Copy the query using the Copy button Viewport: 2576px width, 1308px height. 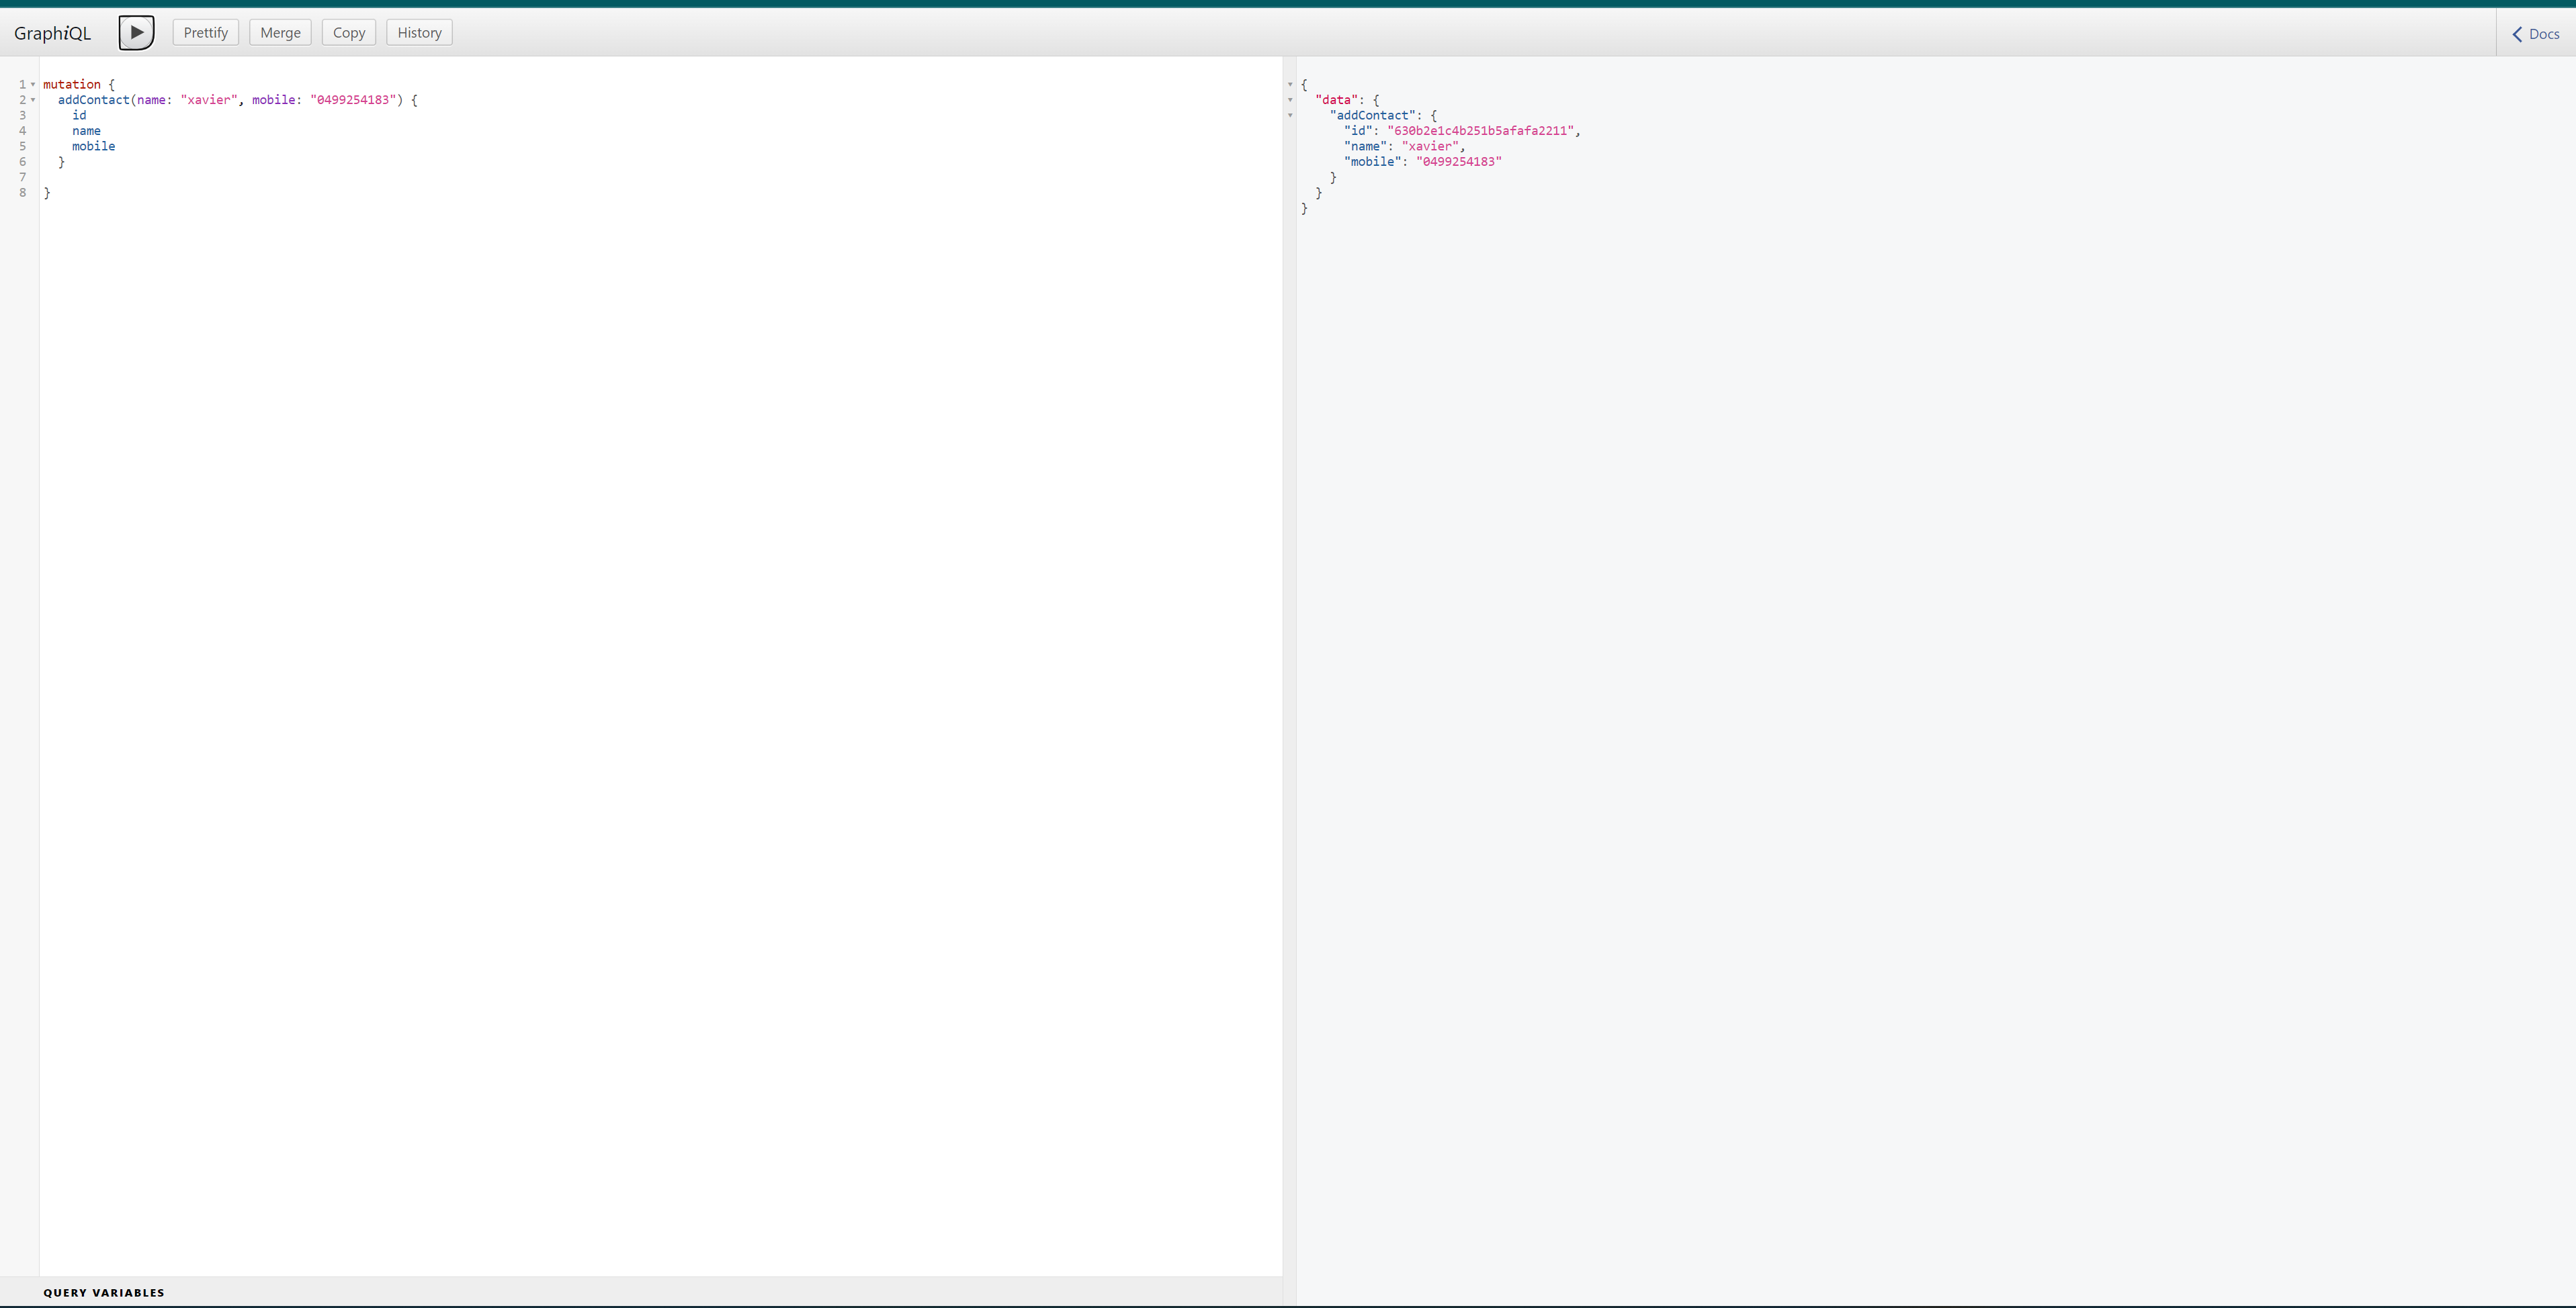click(348, 32)
